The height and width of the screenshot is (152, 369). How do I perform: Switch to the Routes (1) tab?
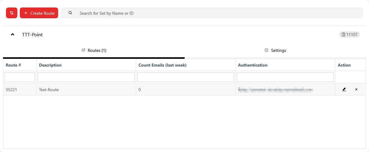point(94,50)
